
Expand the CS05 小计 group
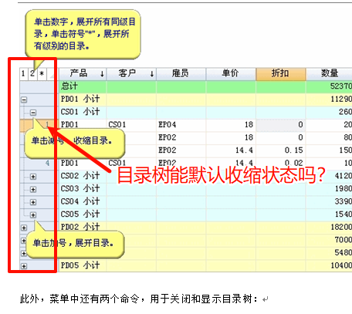[33, 215]
